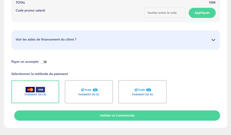Click the Code promo salarié label
The image size is (231, 135).
pos(30,10)
